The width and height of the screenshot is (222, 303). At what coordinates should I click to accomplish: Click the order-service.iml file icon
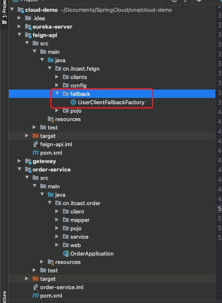click(x=36, y=287)
